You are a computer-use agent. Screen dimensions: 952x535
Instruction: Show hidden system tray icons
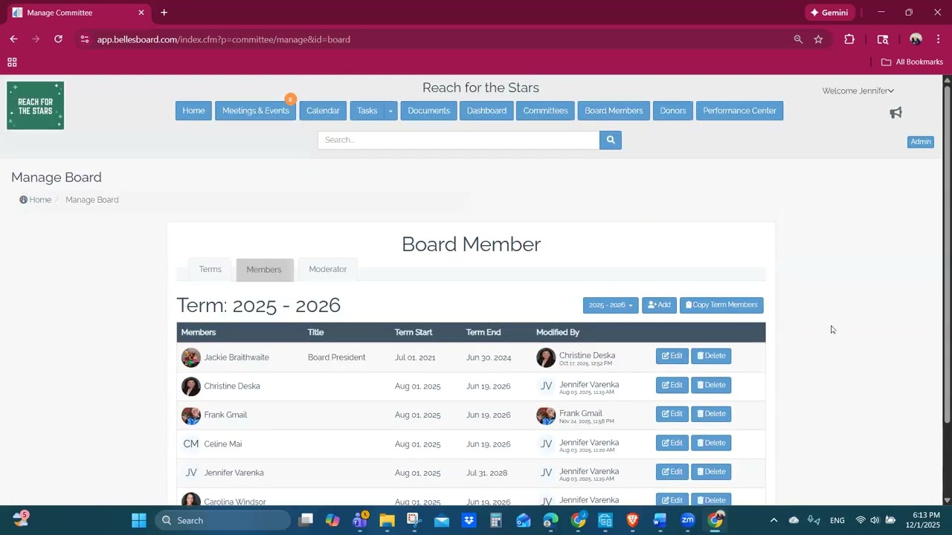coord(773,520)
